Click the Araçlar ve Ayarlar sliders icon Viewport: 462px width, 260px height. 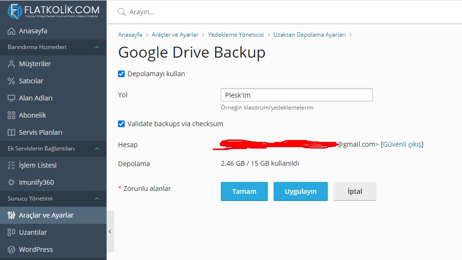coord(11,215)
